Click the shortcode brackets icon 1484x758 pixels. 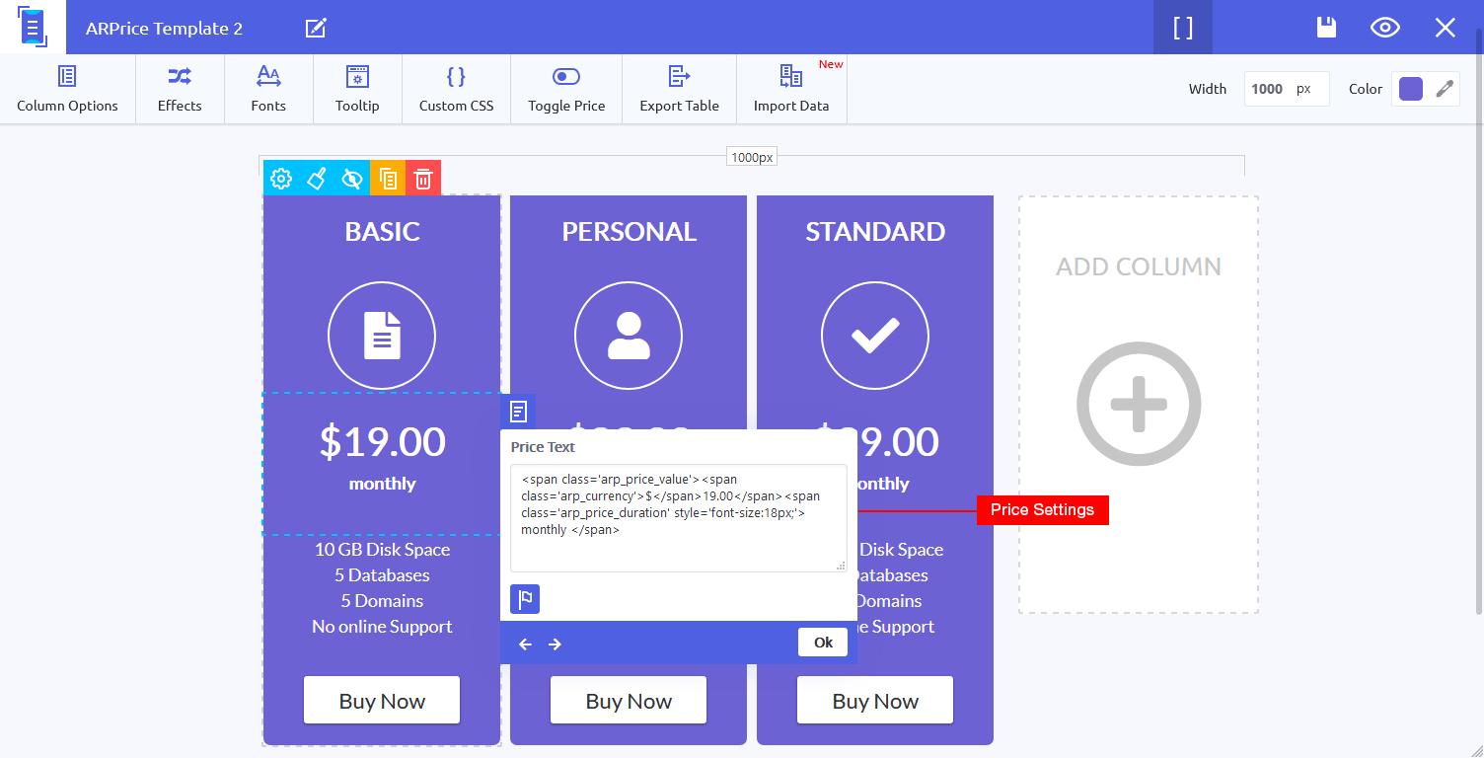[1183, 28]
